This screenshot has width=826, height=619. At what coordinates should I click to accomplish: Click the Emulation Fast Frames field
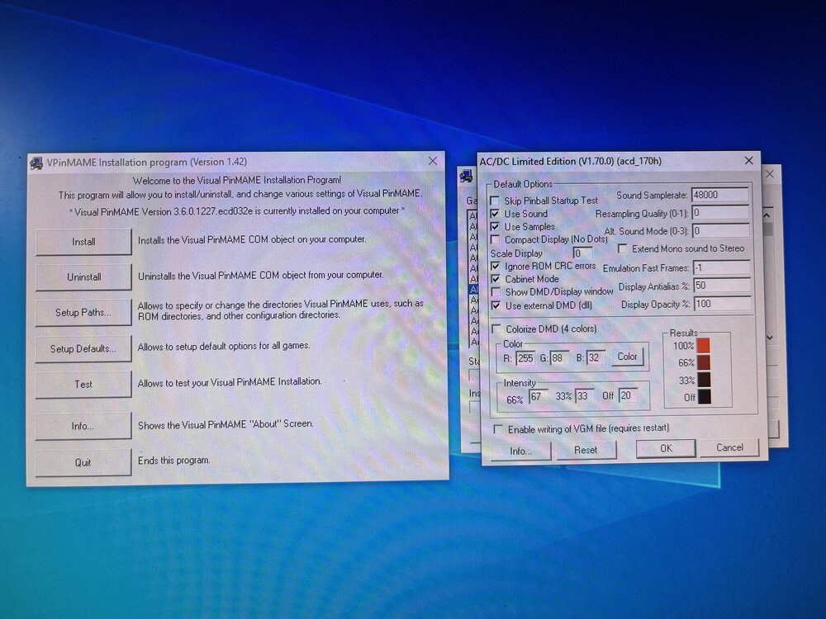coord(722,267)
